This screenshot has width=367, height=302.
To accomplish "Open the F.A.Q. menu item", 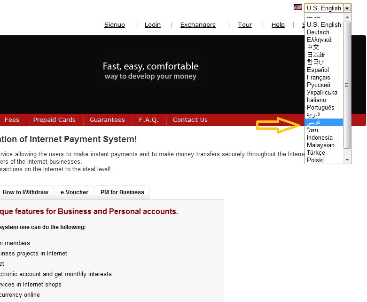I will coord(148,120).
